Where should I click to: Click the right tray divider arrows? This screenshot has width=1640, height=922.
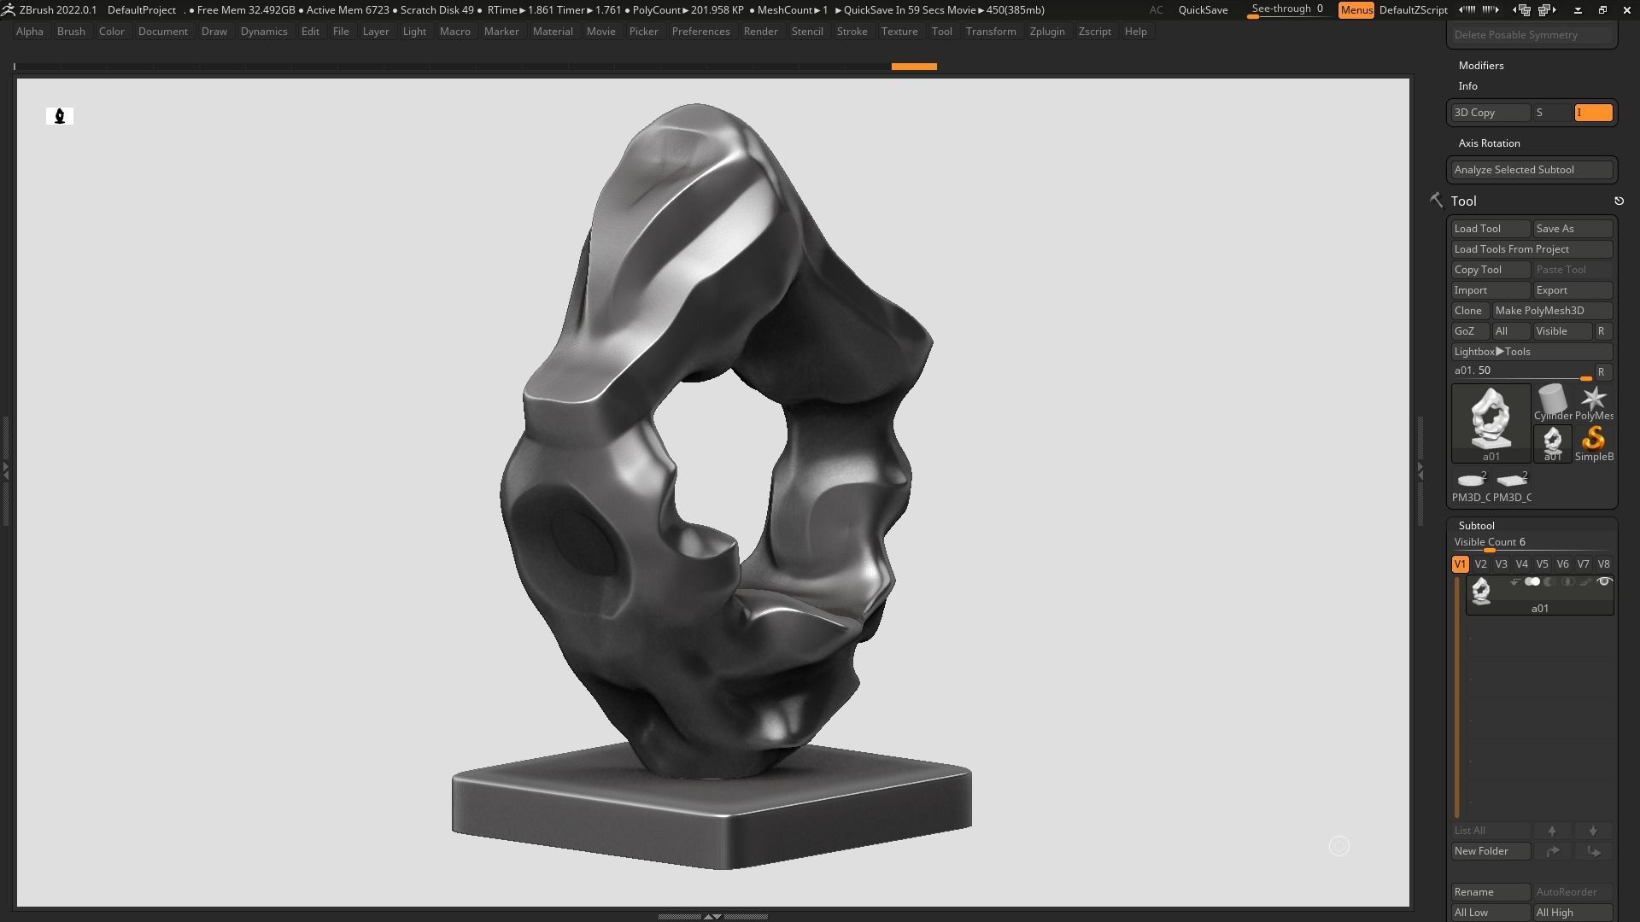pyautogui.click(x=1420, y=470)
